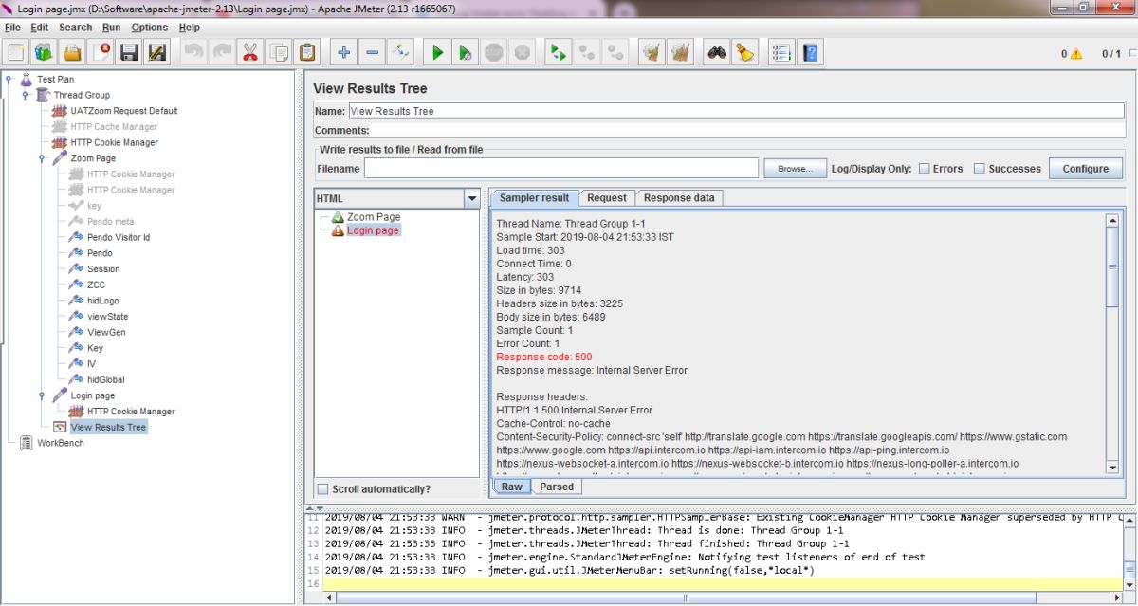Click the Open file folder icon

point(73,52)
